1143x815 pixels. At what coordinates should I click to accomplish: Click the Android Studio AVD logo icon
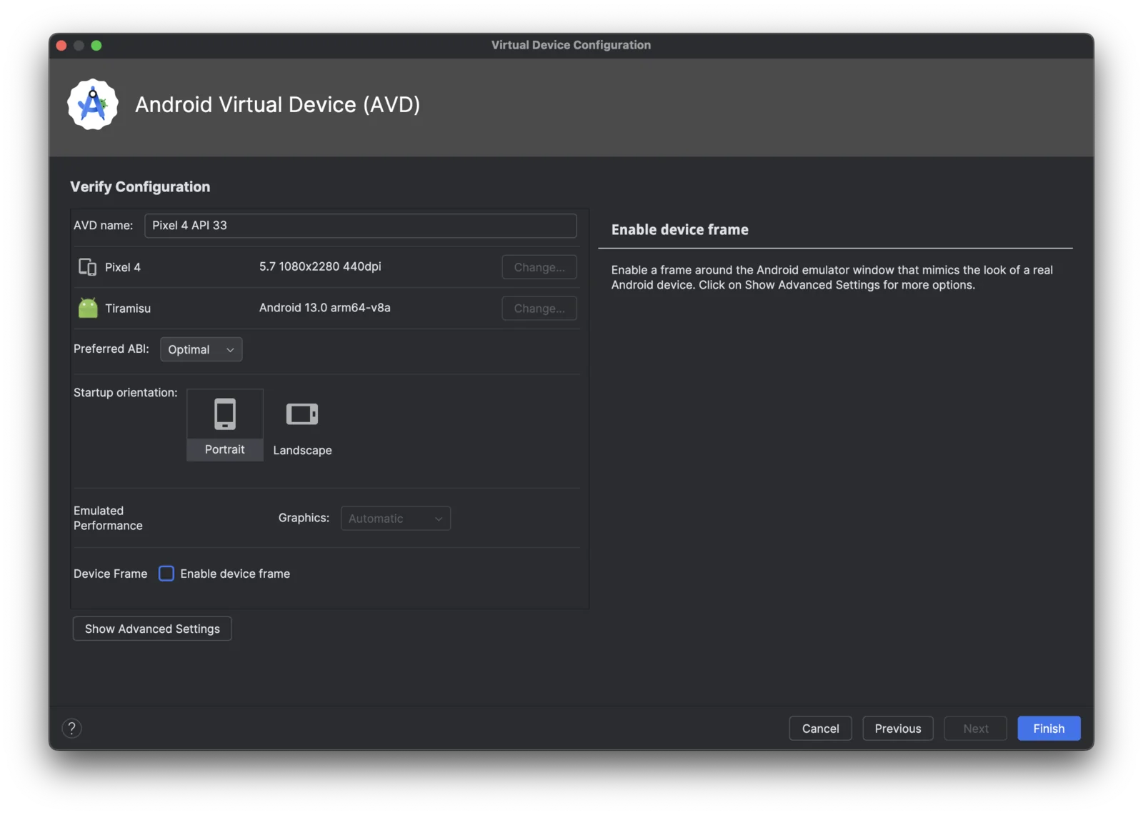(93, 104)
